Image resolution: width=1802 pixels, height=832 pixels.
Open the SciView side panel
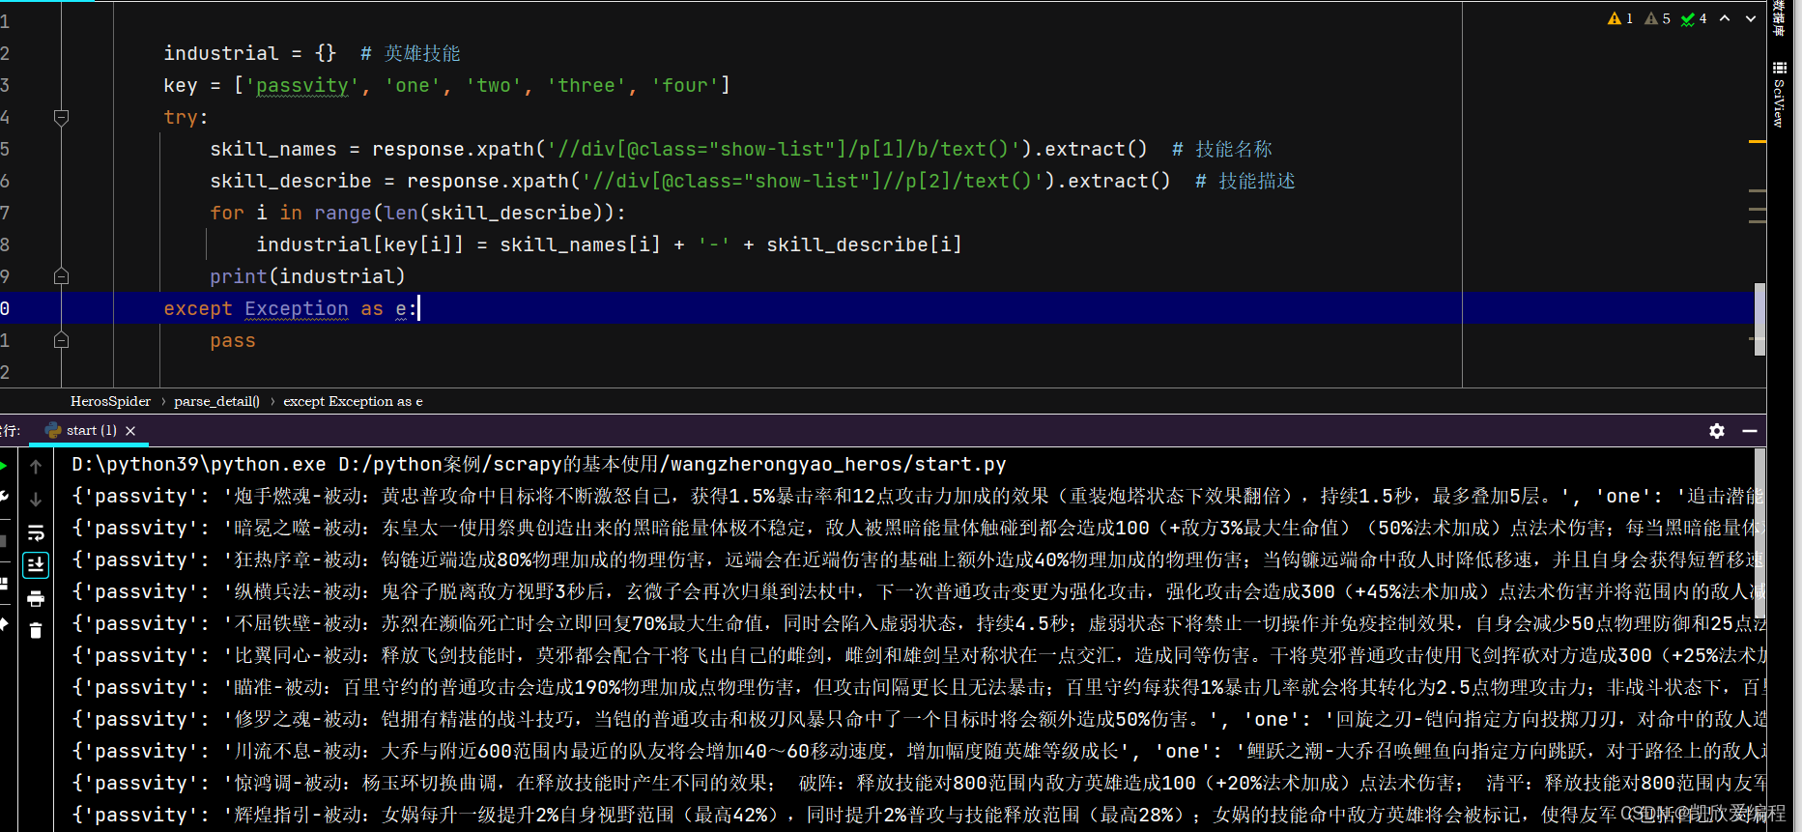(x=1779, y=94)
